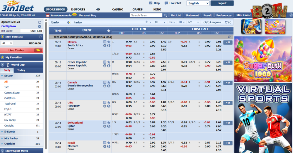The image size is (293, 153).
Task: Open the Gates of Olympus 1000 thumbnail
Action: coord(251,27)
